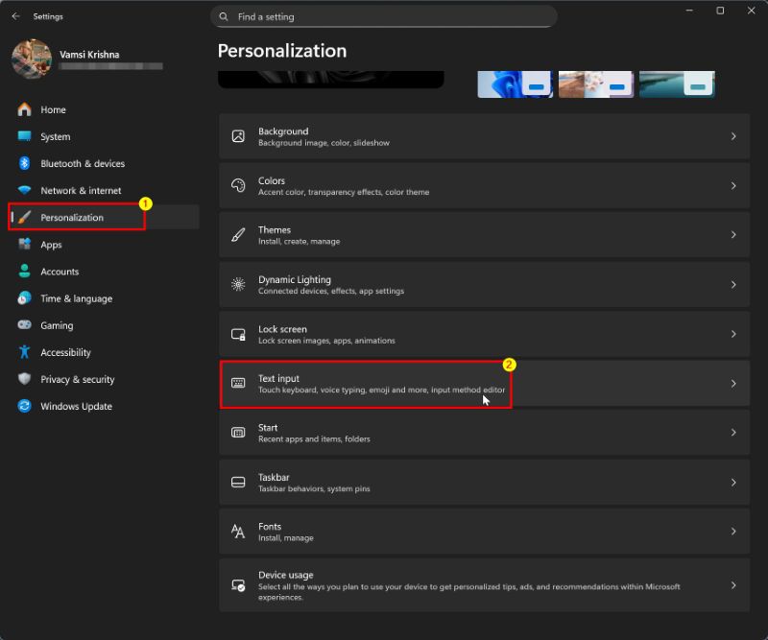
Task: Select Network & internet category
Action: pos(81,191)
